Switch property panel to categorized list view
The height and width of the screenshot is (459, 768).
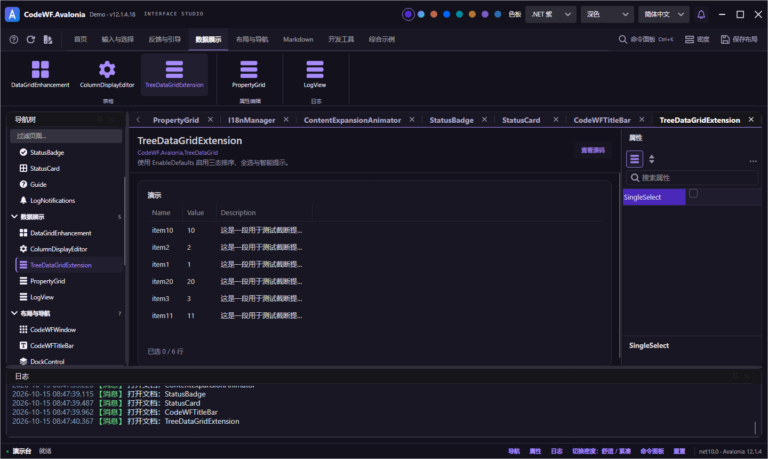pyautogui.click(x=635, y=159)
